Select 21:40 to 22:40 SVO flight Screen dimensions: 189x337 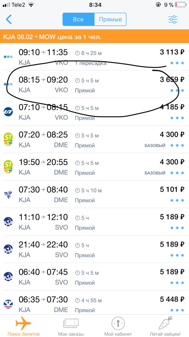(94, 249)
